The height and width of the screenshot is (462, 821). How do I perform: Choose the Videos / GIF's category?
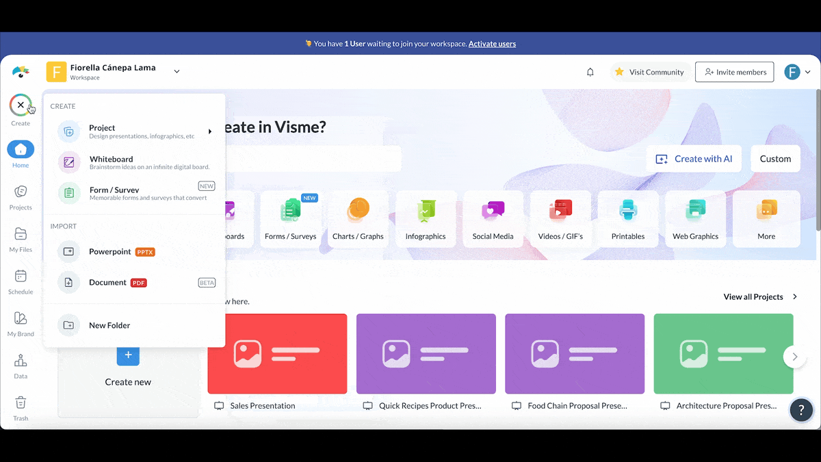560,219
